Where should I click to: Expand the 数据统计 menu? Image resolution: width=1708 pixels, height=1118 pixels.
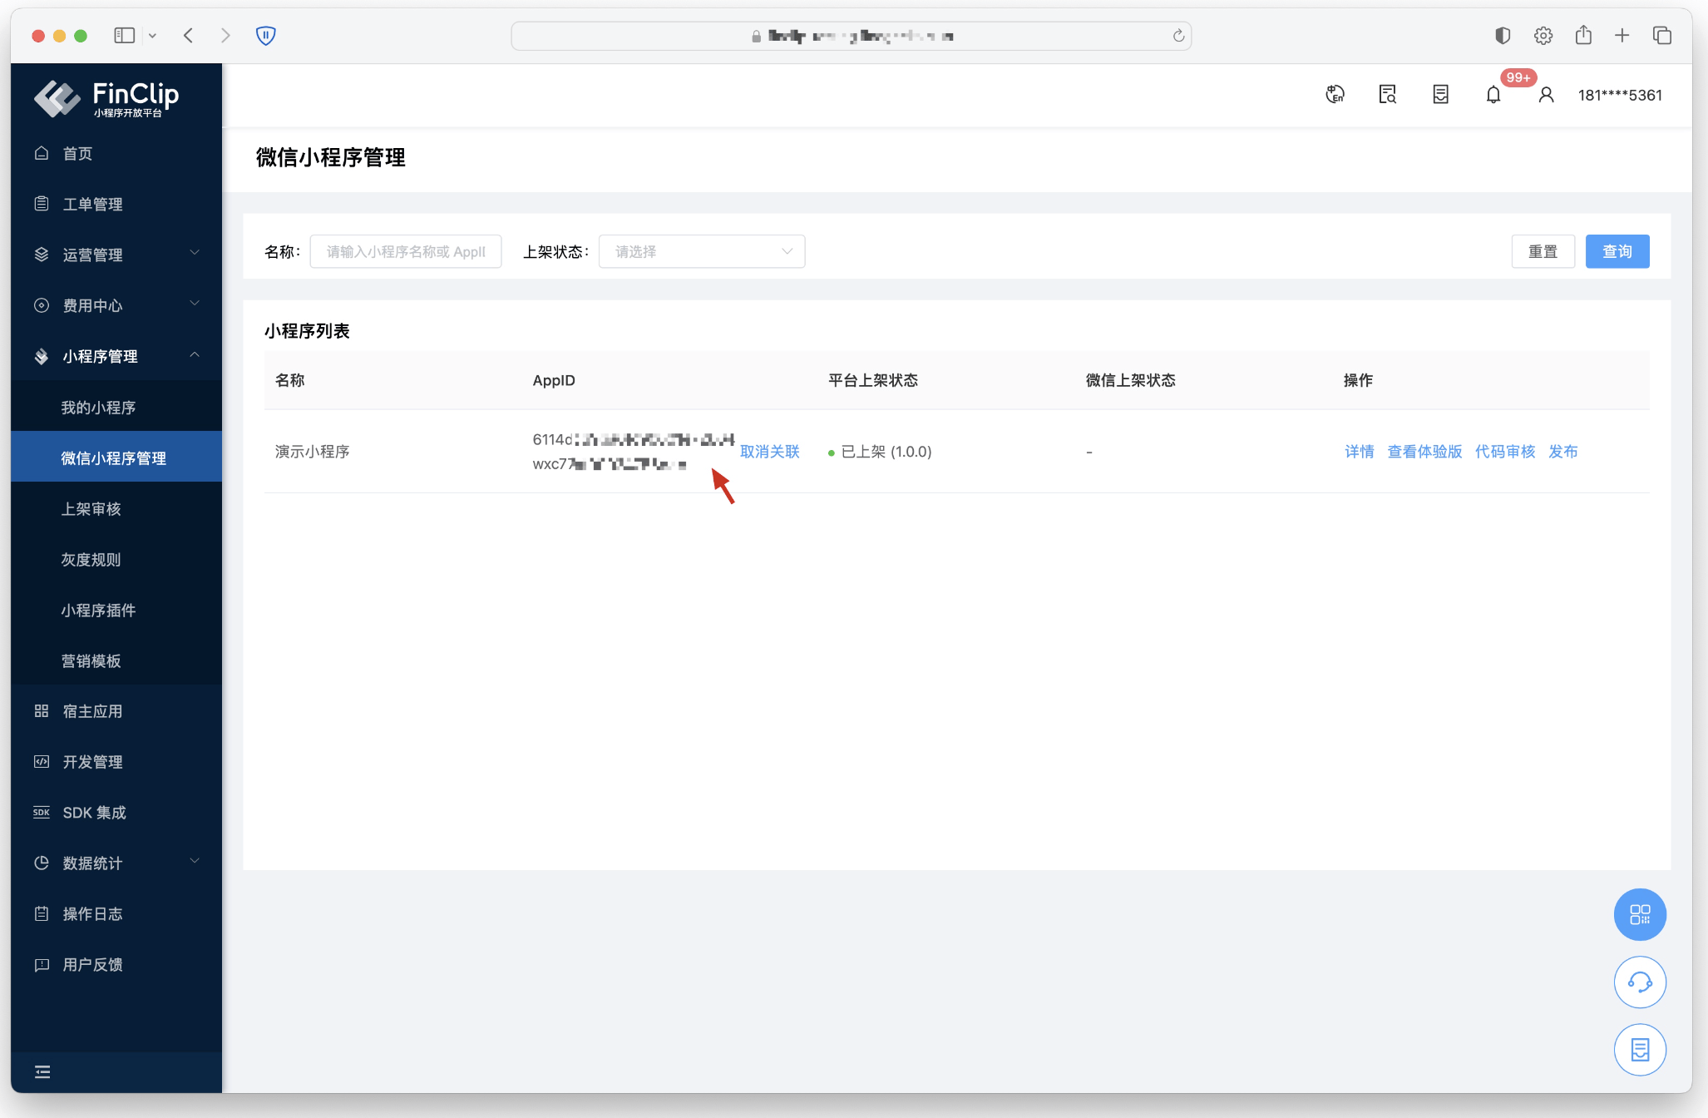116,863
